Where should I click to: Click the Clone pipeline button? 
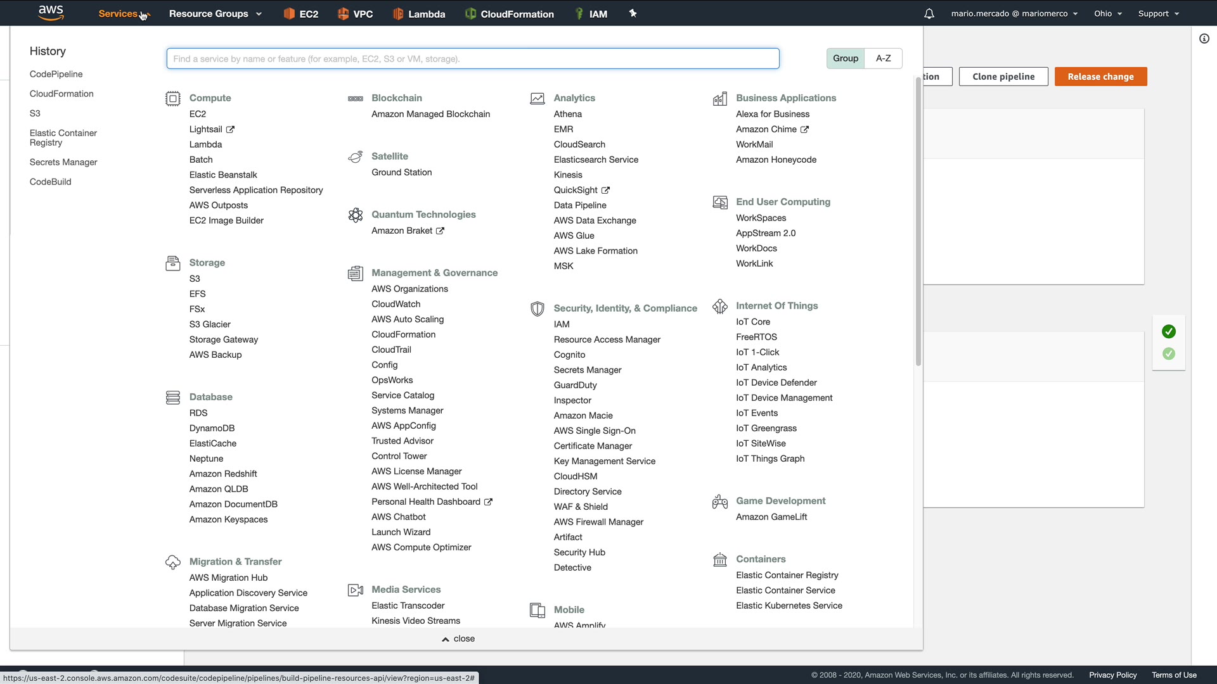(1003, 77)
